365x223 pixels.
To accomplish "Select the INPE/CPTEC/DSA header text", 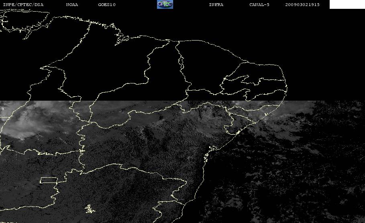I will 23,5.
